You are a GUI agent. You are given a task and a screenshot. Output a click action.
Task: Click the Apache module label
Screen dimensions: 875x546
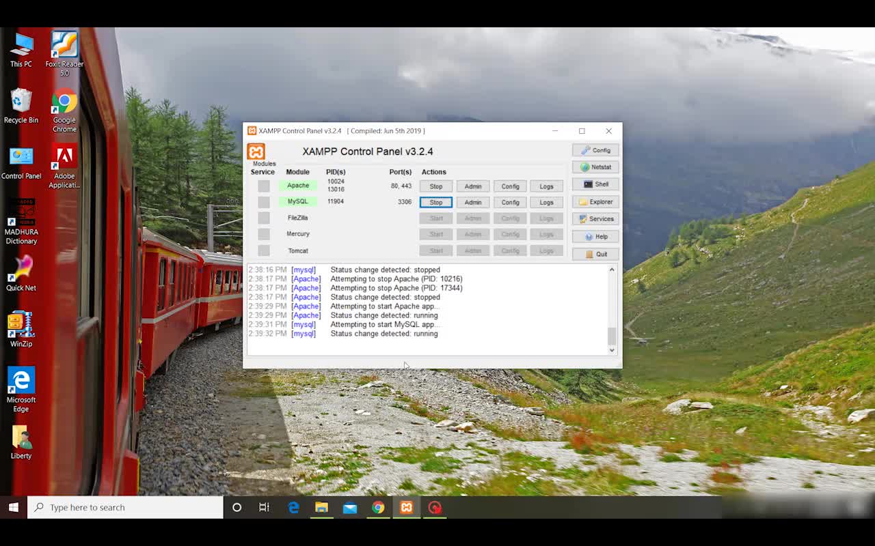coord(298,186)
